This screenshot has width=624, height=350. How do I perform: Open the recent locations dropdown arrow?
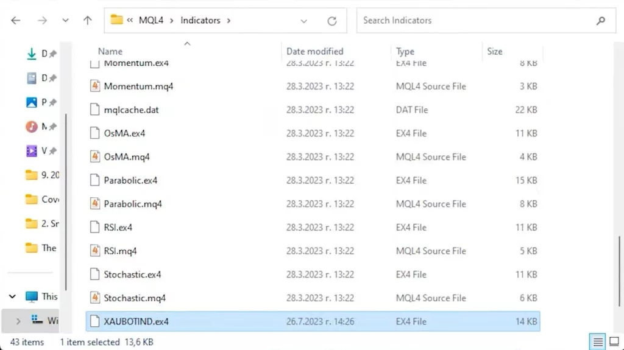[65, 21]
